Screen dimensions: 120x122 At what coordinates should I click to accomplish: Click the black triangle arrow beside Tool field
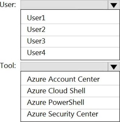point(114,67)
